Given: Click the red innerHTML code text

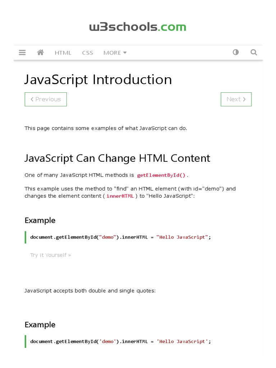Looking at the screenshot, I should coord(120,196).
